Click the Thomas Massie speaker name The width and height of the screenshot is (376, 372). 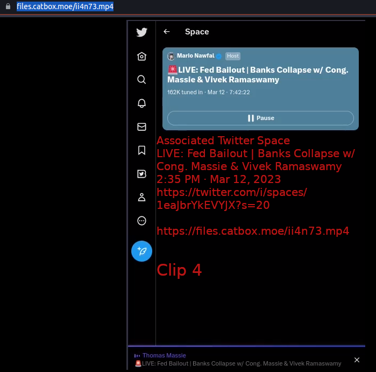(164, 355)
